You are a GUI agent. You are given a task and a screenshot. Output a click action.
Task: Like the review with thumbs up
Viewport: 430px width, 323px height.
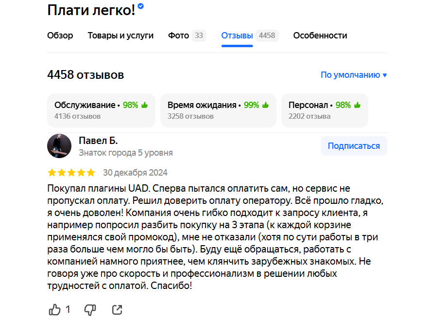[x=55, y=309]
